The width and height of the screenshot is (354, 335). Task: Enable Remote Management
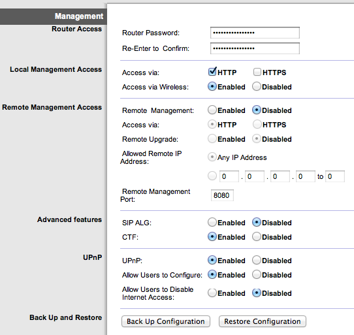[212, 110]
